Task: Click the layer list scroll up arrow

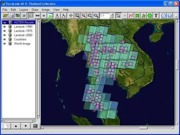Action: 39,21
